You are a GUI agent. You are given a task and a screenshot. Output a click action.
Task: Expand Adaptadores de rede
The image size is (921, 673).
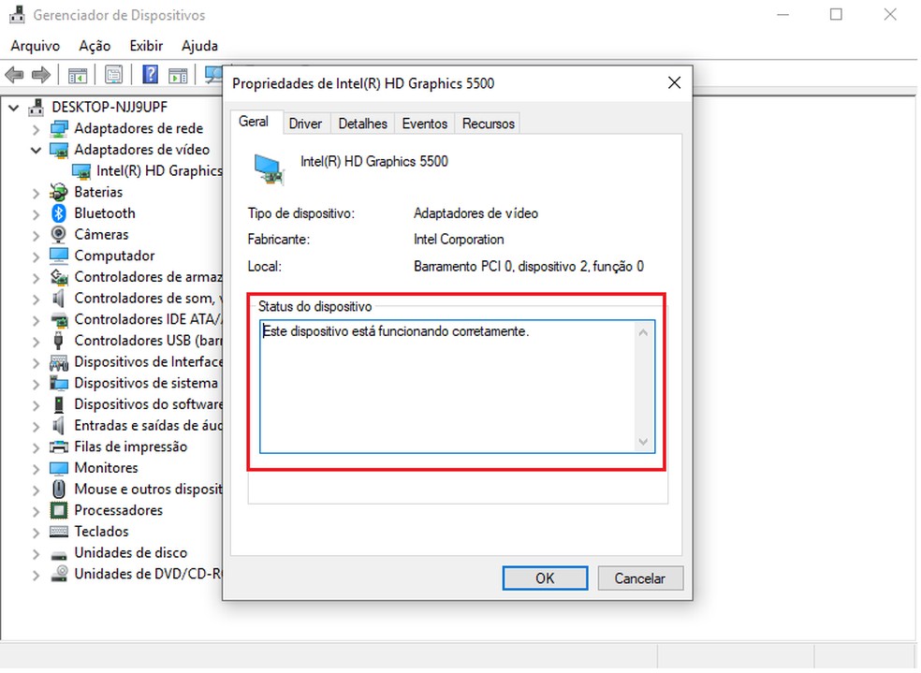(x=36, y=129)
